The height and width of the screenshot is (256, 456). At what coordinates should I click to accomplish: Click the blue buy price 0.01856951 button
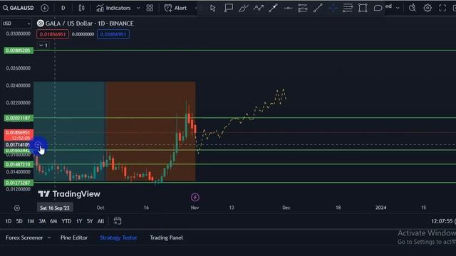click(113, 34)
